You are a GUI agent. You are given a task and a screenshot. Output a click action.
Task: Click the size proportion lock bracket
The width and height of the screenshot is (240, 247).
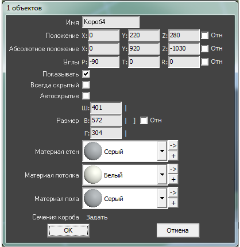tap(134, 121)
